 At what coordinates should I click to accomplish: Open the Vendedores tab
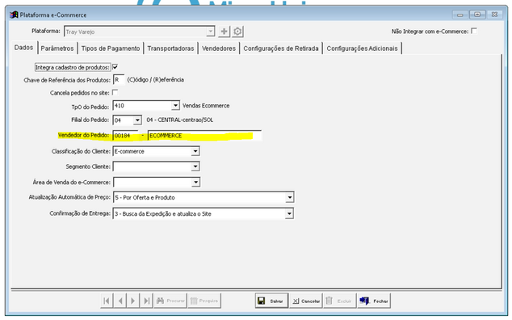tap(219, 48)
